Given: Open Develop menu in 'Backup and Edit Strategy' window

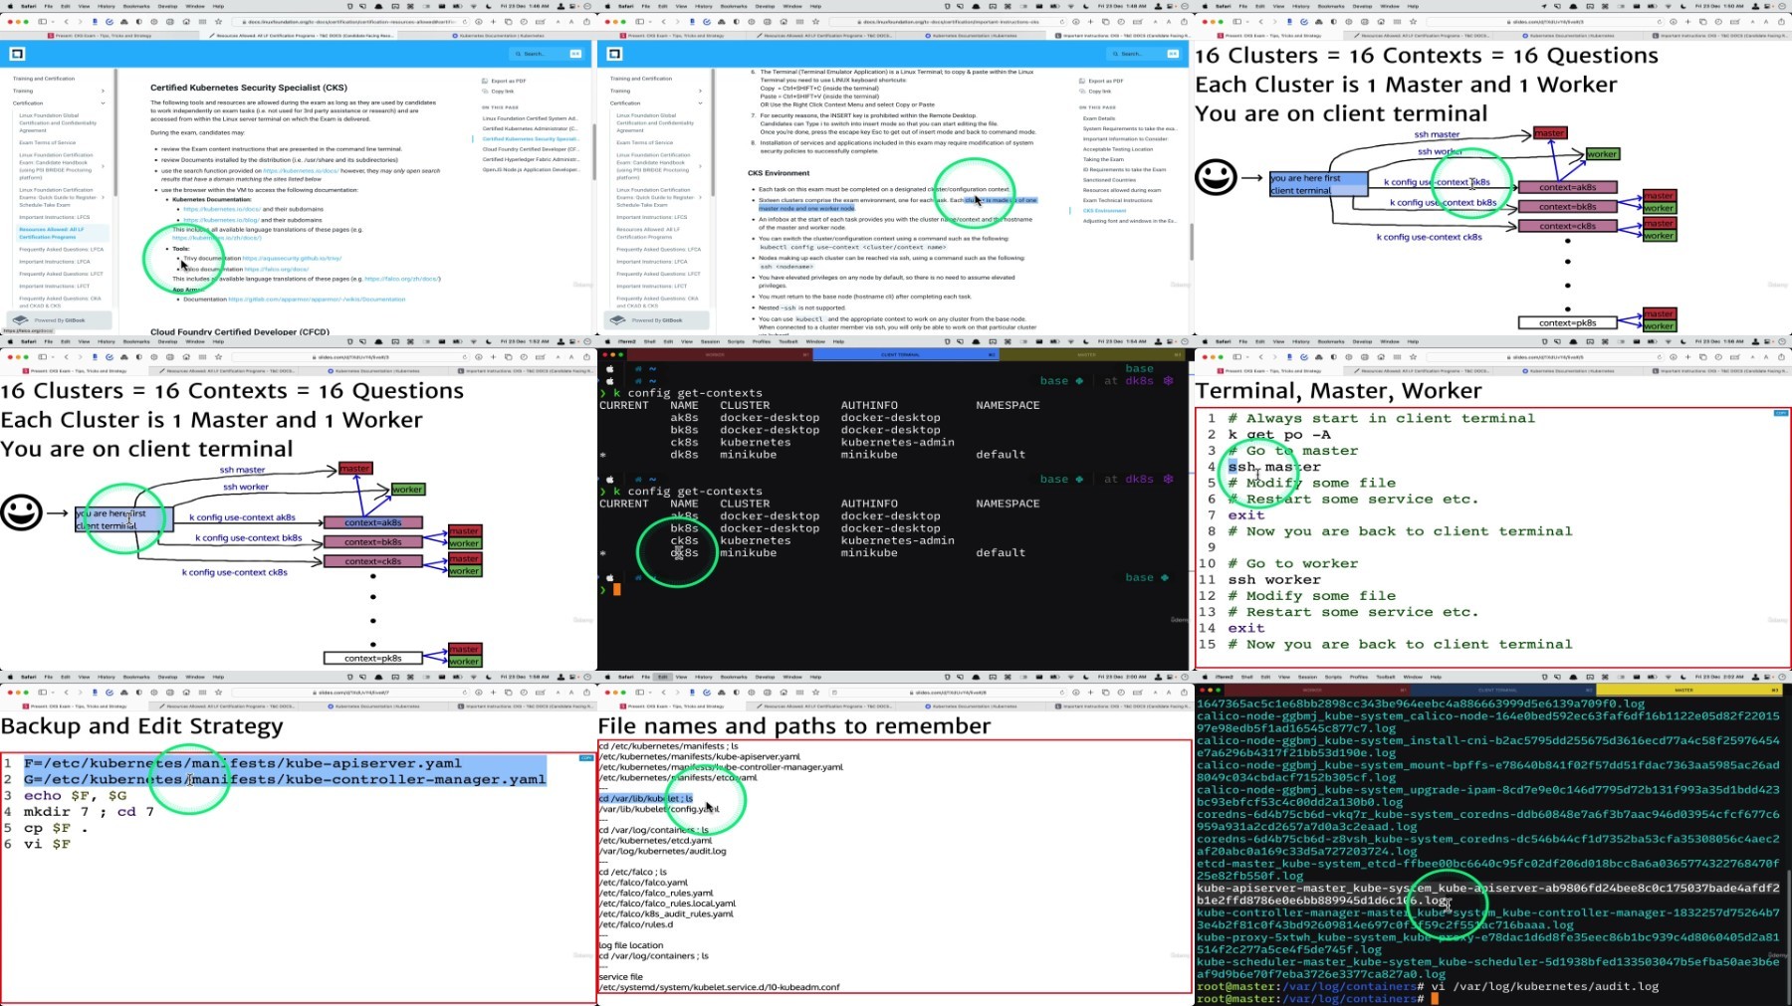Looking at the screenshot, I should [167, 677].
